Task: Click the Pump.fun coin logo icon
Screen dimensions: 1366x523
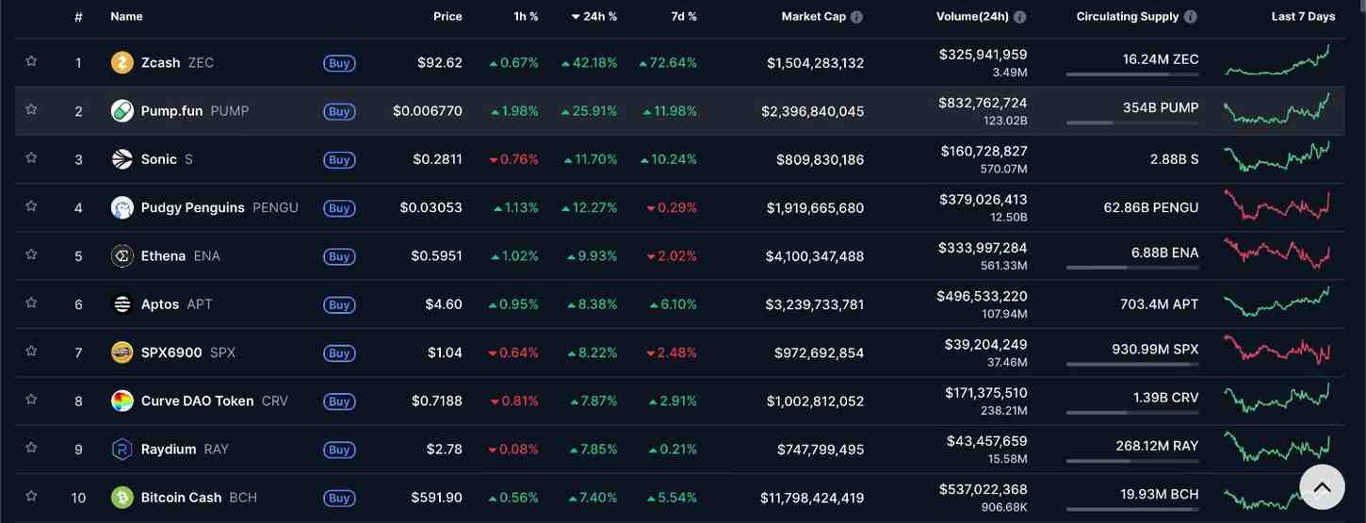Action: 122,111
